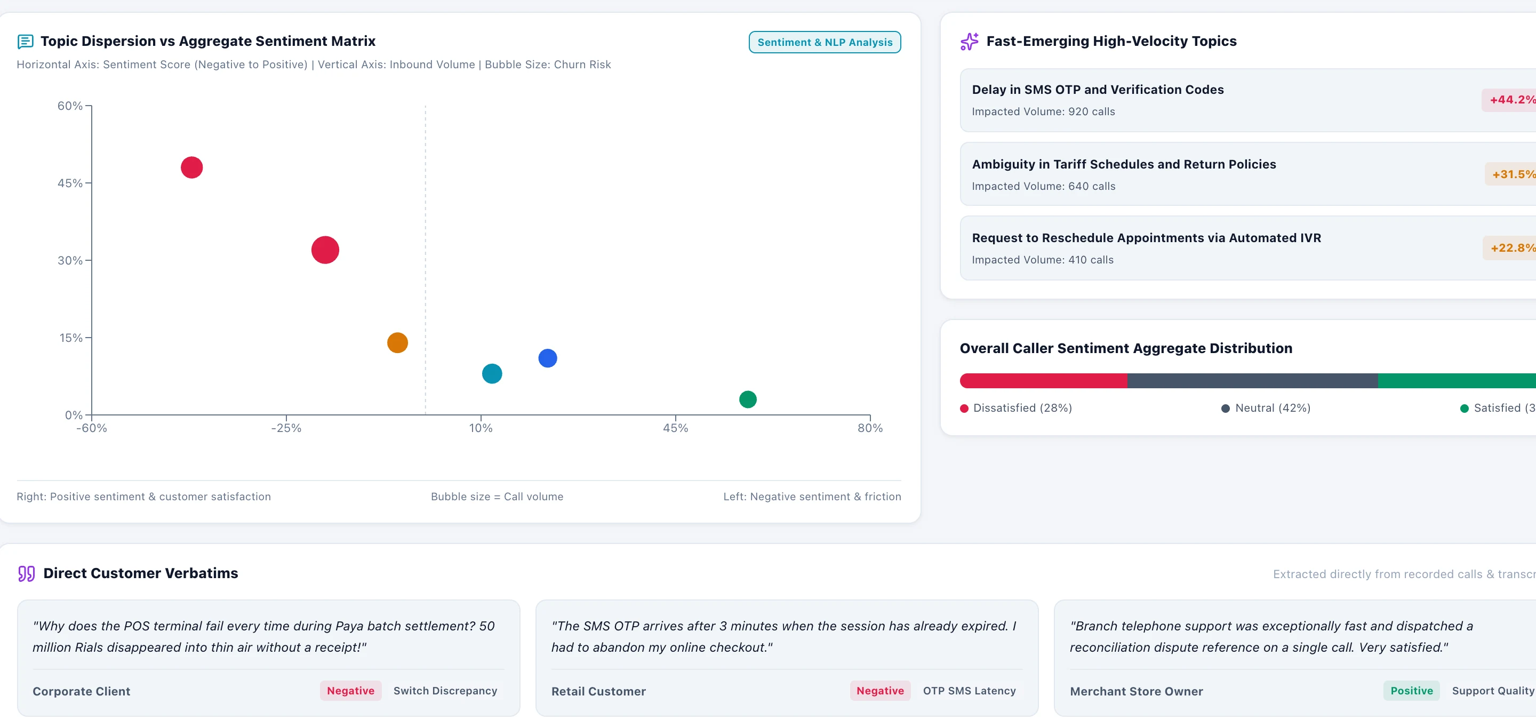This screenshot has width=1536, height=720.
Task: Click the +44.2% growth badge
Action: click(x=1510, y=100)
